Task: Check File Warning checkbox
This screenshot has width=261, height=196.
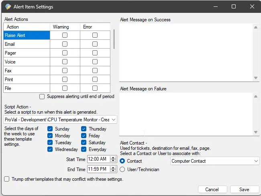Action: pos(65,88)
